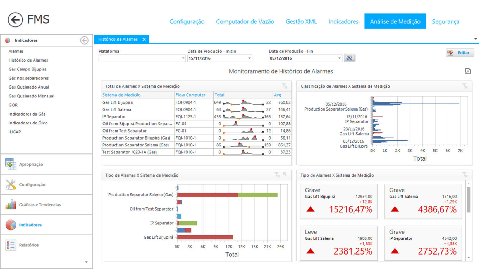Switch to the Computador de Vazão tab
The height and width of the screenshot is (269, 480).
[245, 21]
